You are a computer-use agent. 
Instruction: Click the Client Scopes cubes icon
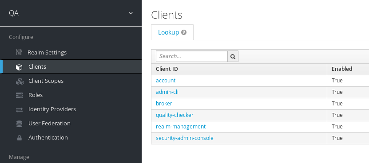(20, 81)
